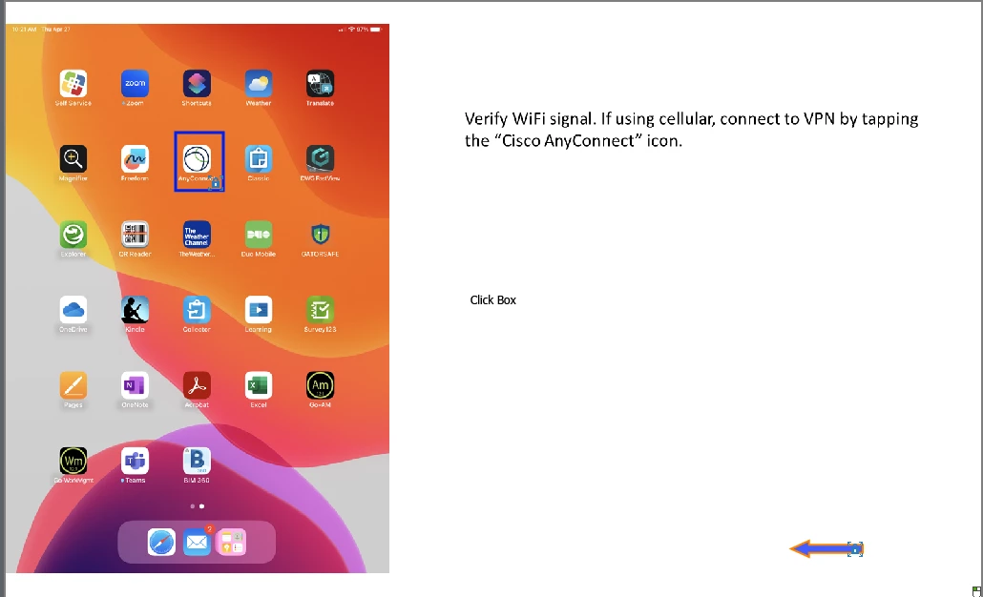Launch the Pages app
Viewport: 983px width, 597px height.
pos(73,386)
